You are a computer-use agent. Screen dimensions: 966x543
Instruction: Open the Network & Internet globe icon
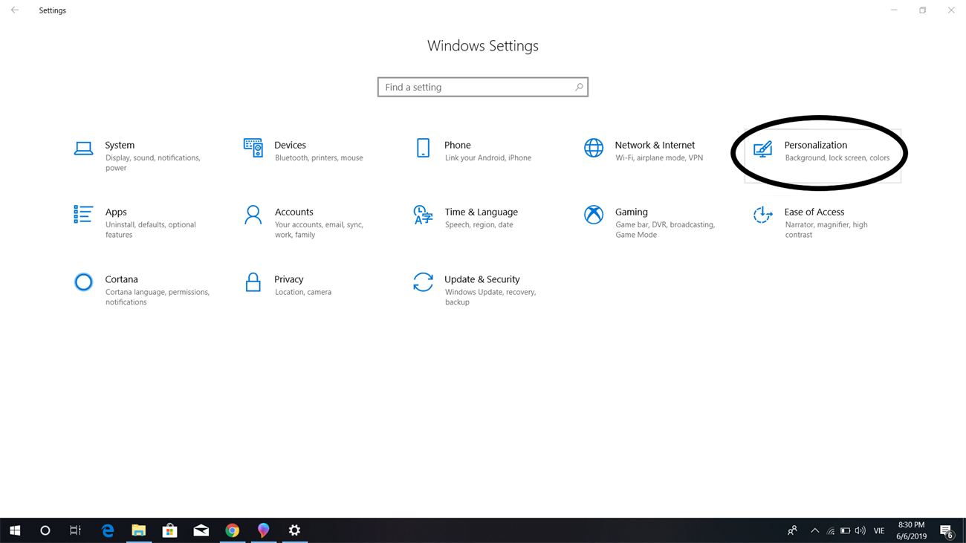tap(593, 148)
